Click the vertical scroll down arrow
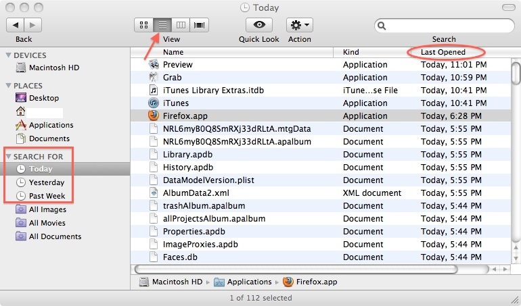The width and height of the screenshot is (521, 306). [x=516, y=258]
